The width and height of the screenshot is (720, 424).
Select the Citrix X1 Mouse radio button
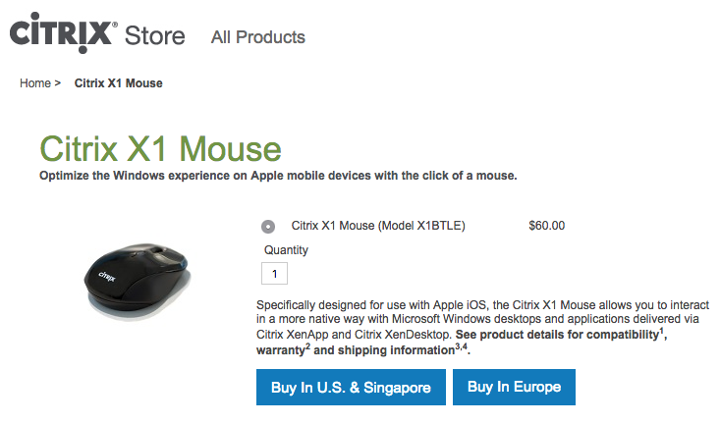pyautogui.click(x=269, y=226)
